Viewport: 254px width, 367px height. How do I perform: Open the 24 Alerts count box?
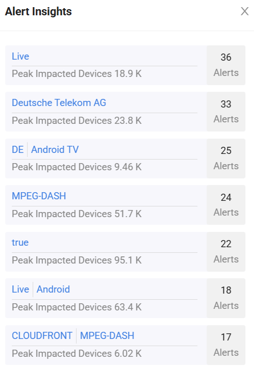[x=226, y=205]
